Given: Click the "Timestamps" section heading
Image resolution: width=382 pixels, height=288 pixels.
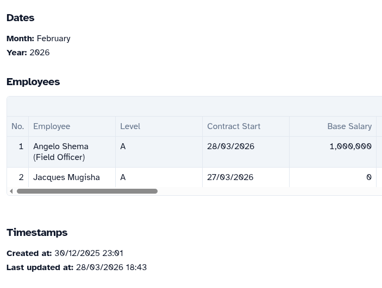Looking at the screenshot, I should pos(37,233).
